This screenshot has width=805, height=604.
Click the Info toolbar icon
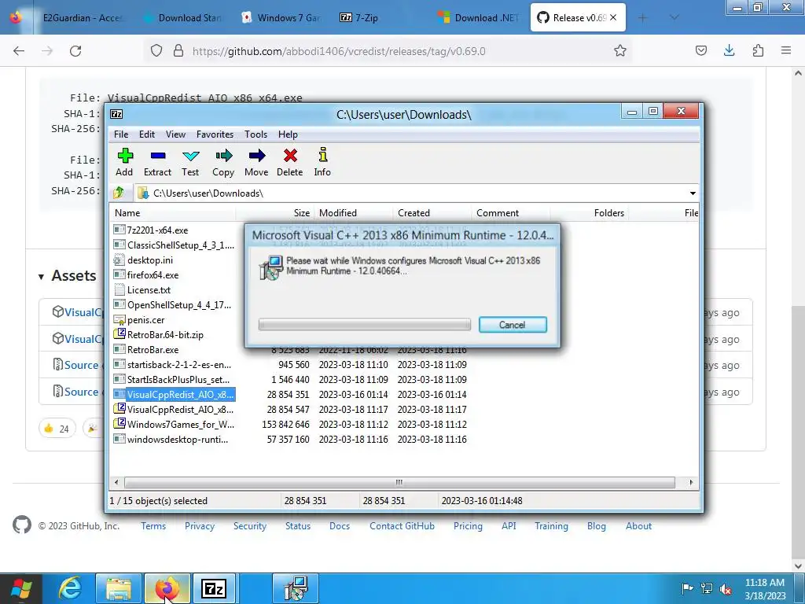point(322,162)
